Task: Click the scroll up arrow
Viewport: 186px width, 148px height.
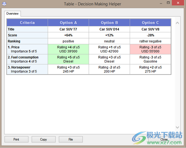Action: (x=177, y=23)
